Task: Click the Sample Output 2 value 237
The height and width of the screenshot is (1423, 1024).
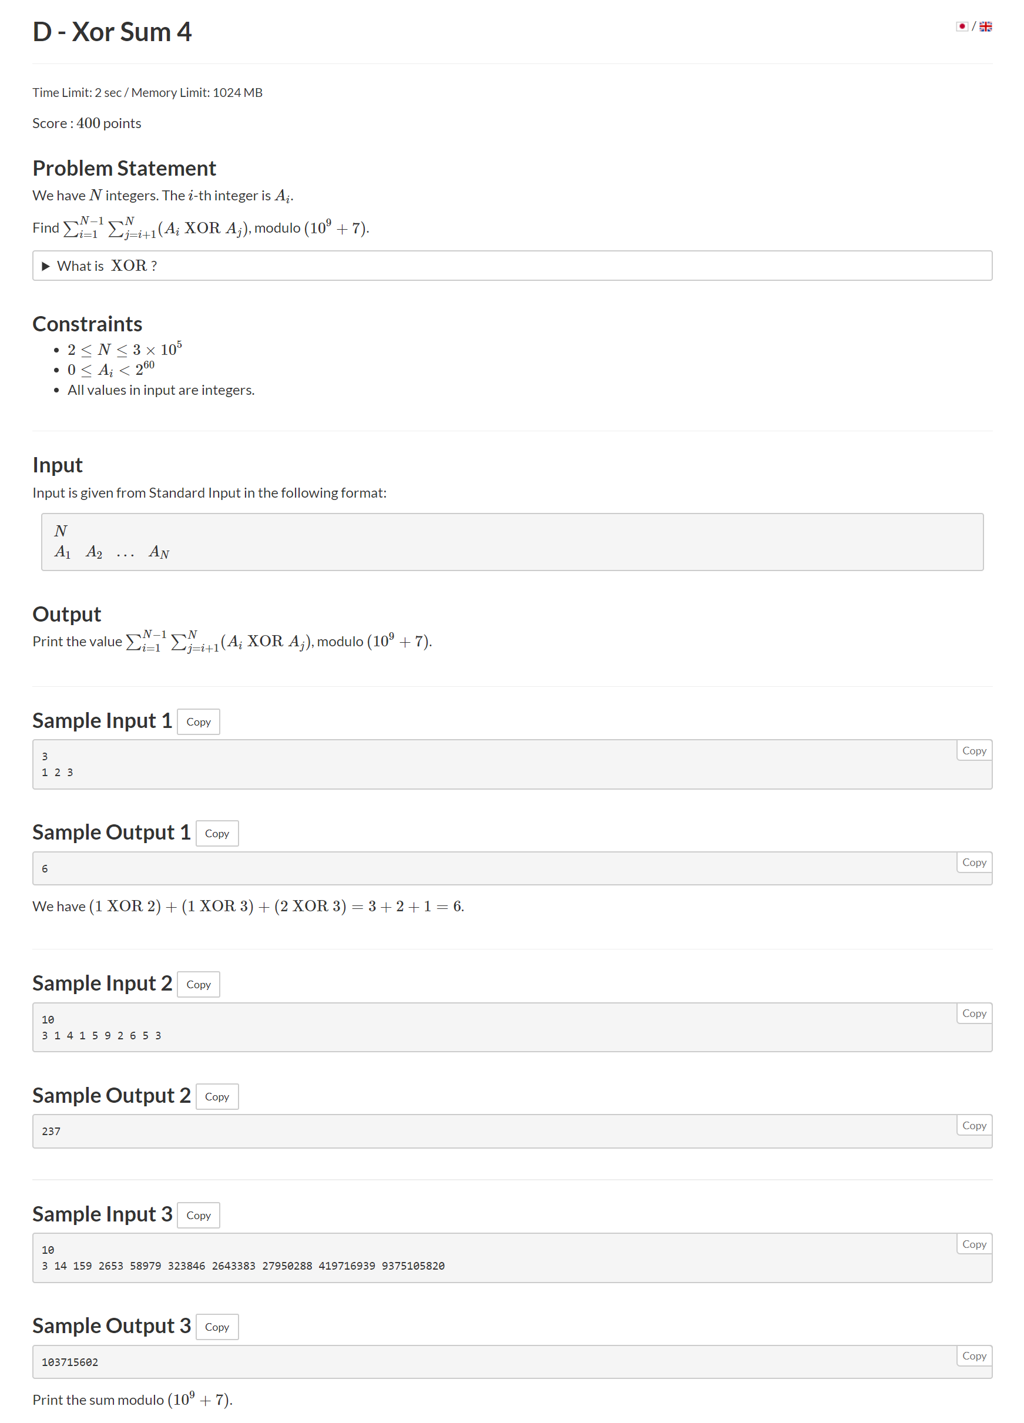Action: [52, 1131]
